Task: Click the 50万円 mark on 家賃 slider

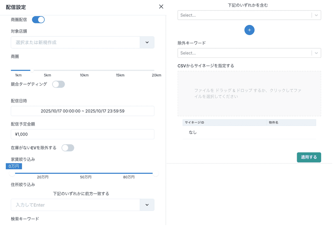Action: [86, 173]
